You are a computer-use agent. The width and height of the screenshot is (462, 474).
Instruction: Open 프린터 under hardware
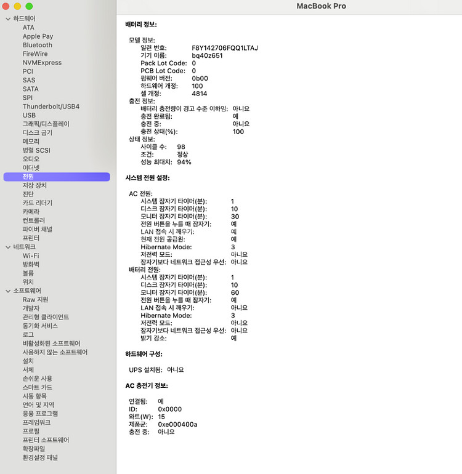click(x=31, y=238)
